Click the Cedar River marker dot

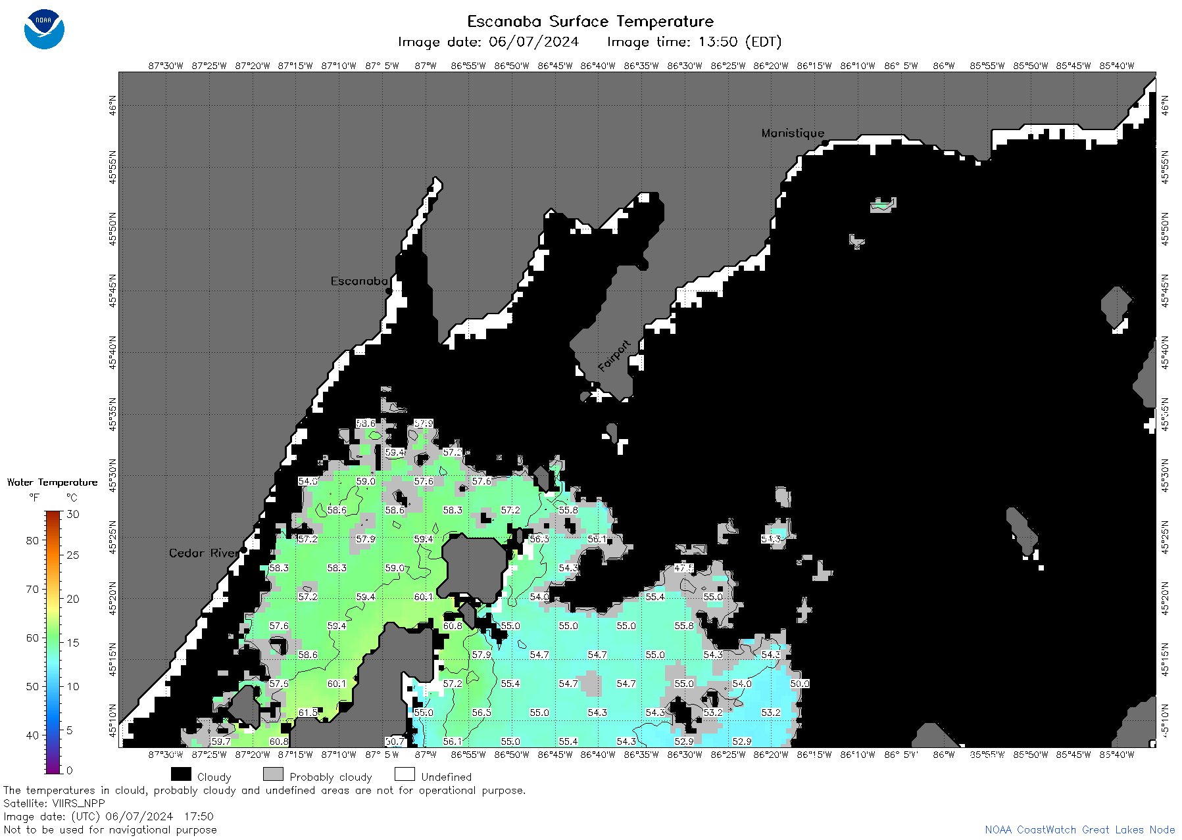pyautogui.click(x=243, y=550)
